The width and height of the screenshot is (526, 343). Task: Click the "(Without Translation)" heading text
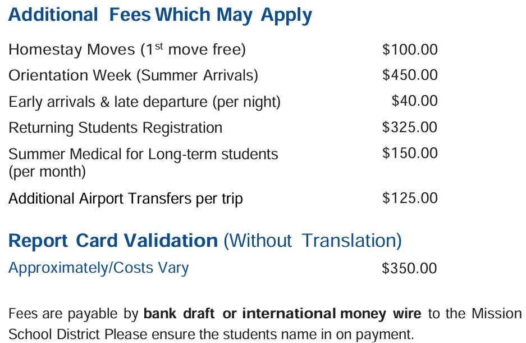312,241
